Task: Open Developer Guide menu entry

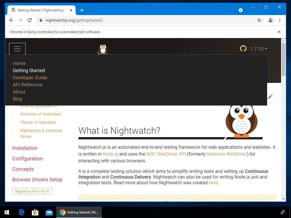Action: [30, 77]
